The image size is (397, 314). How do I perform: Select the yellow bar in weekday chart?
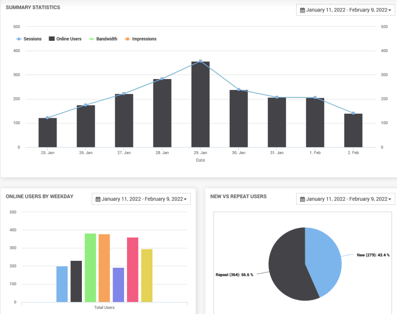[146, 276]
